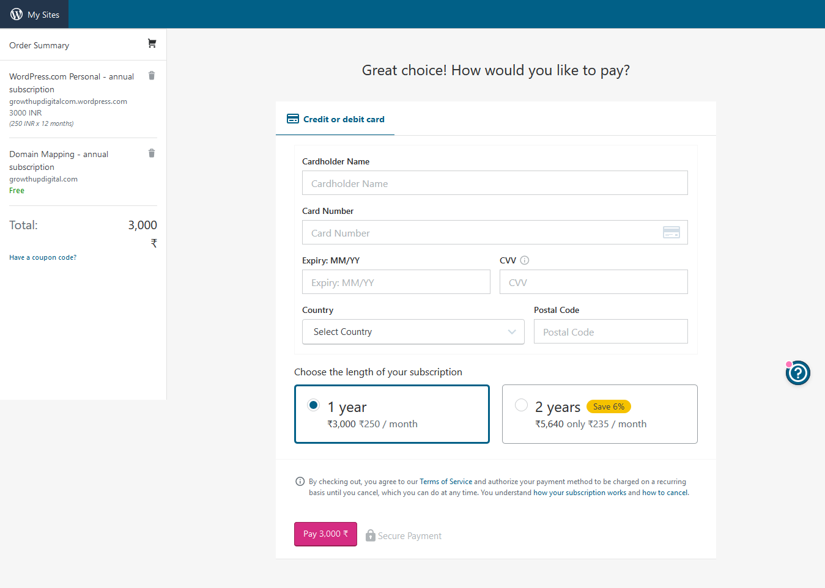
Task: Focus the Cardholder Name field
Action: tap(495, 183)
